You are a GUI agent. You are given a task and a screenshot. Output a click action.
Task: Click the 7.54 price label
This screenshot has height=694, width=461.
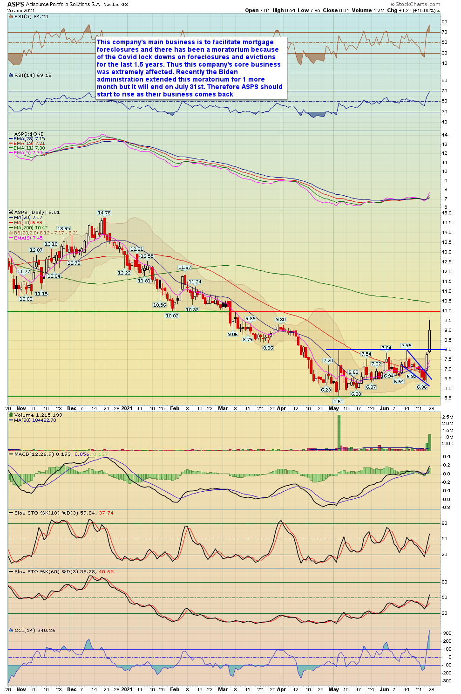pos(366,354)
